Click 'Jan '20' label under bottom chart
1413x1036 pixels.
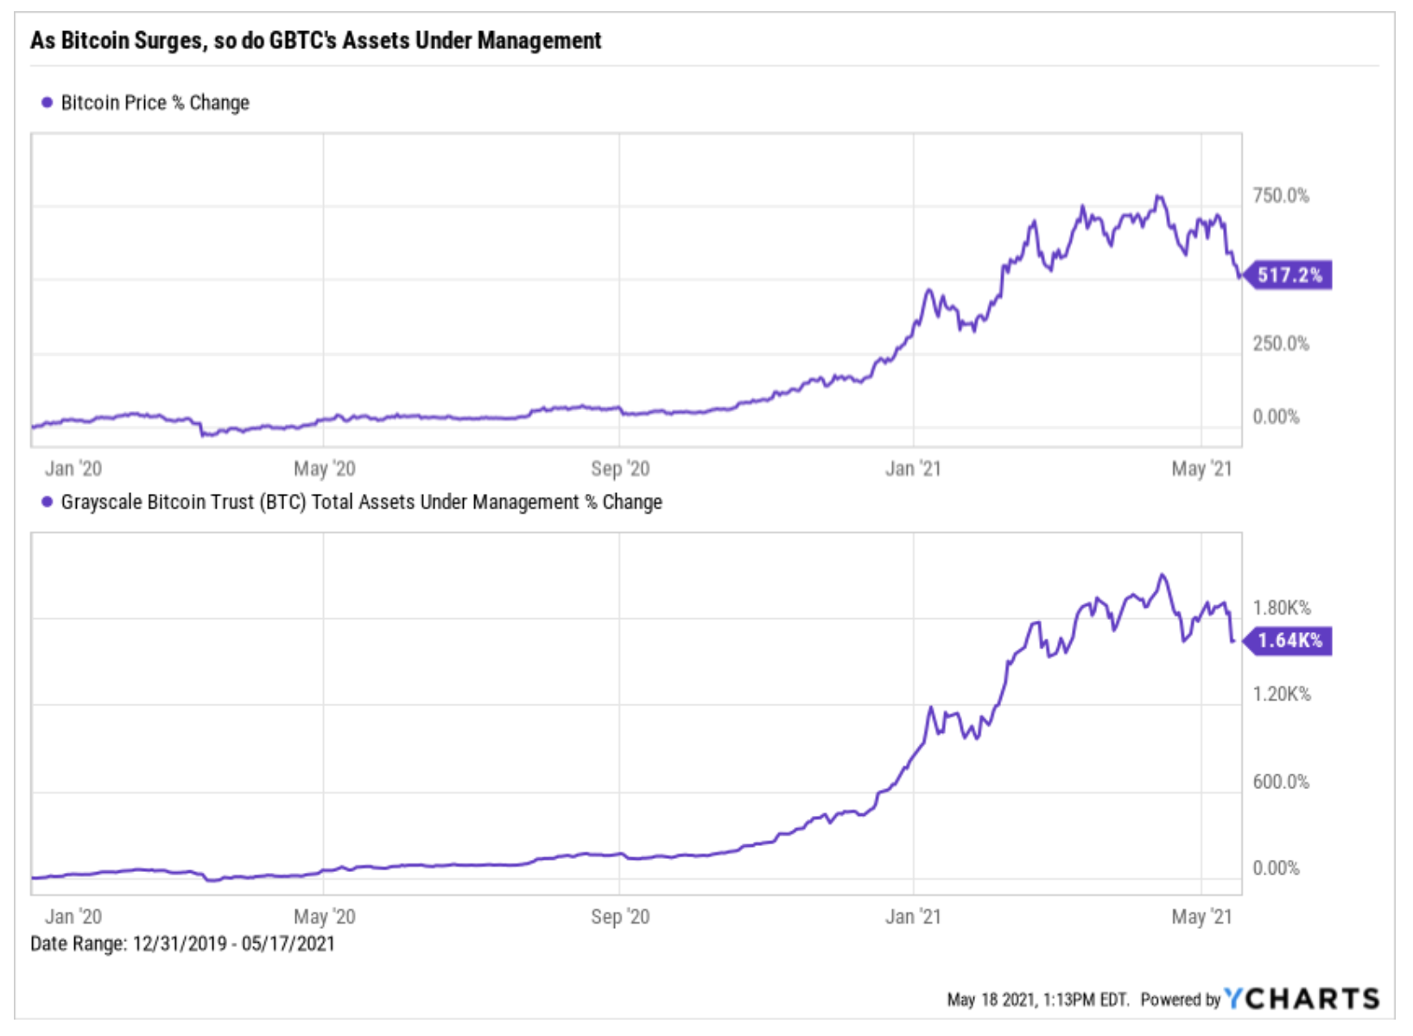click(x=73, y=917)
